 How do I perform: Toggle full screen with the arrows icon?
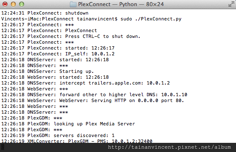point(231,4)
